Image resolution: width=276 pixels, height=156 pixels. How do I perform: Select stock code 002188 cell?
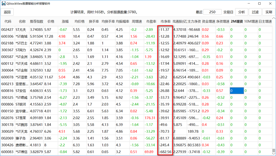pyautogui.click(x=8, y=43)
